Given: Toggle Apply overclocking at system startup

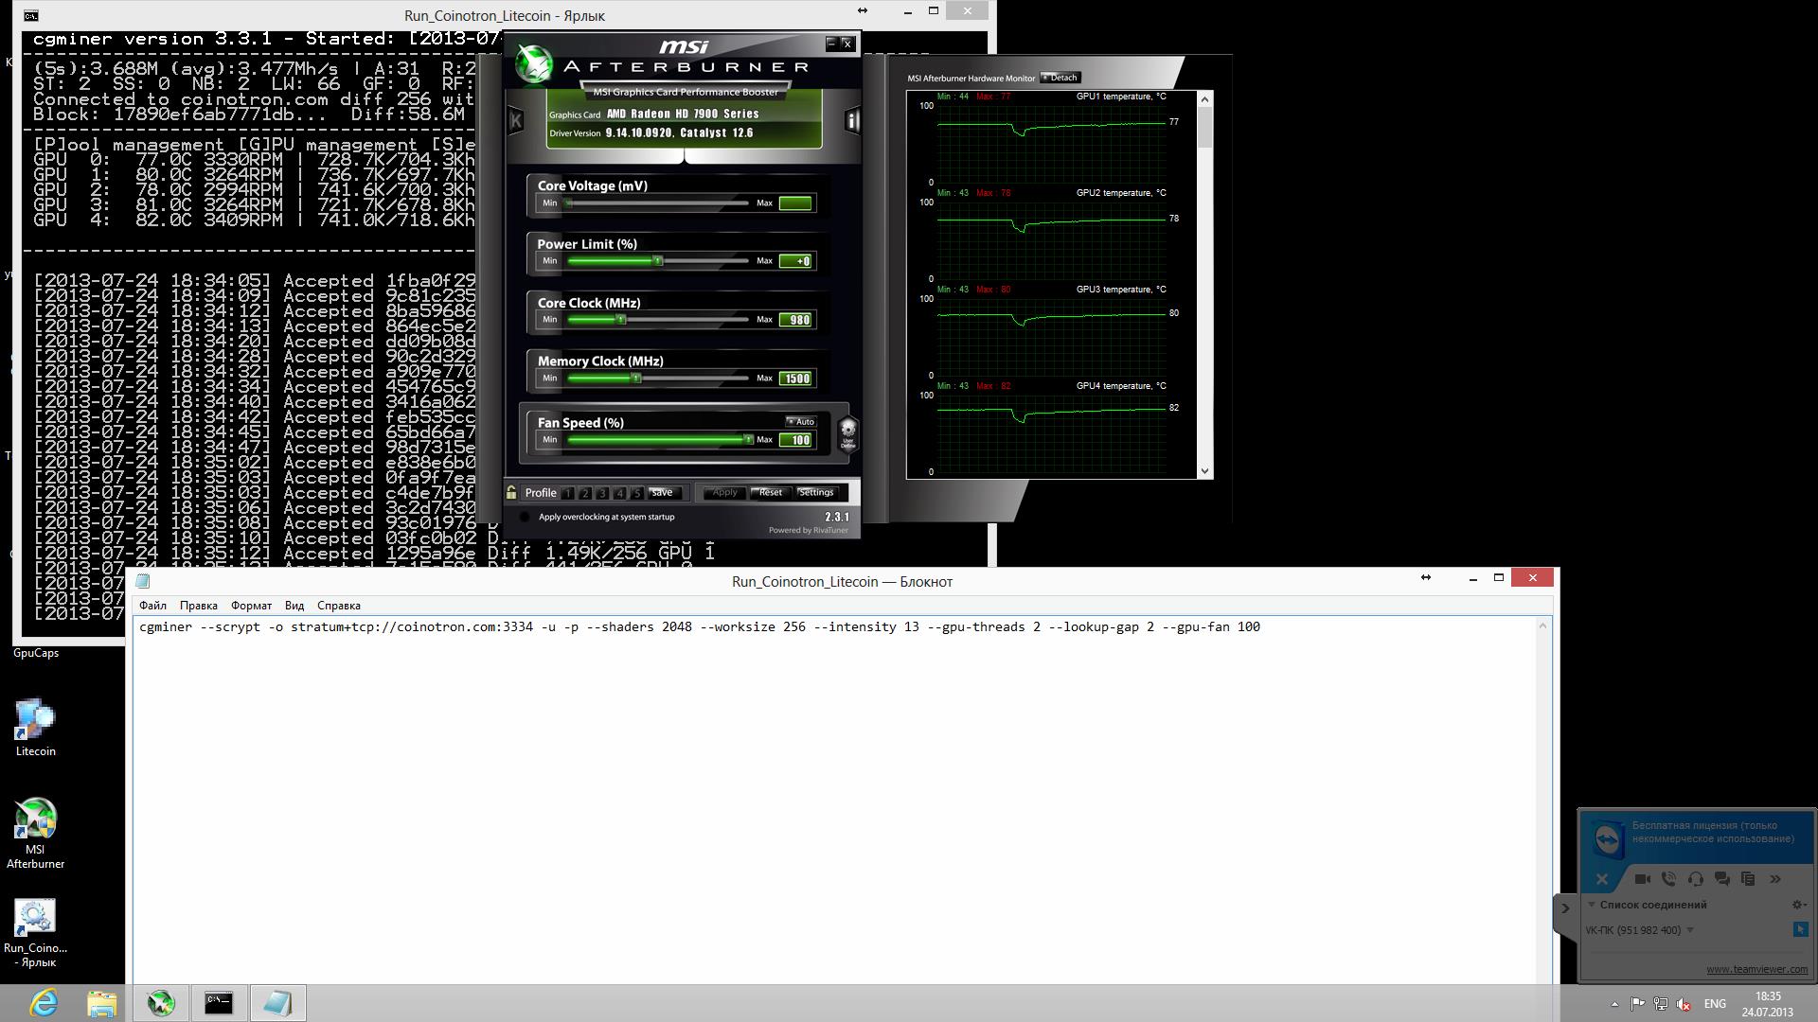Looking at the screenshot, I should [x=525, y=517].
